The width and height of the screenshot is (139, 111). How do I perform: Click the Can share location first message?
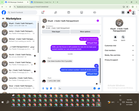[60, 61]
